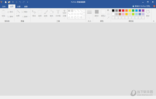Open the 效果 effects tool
156x99 pixels.
pyautogui.click(x=18, y=14)
